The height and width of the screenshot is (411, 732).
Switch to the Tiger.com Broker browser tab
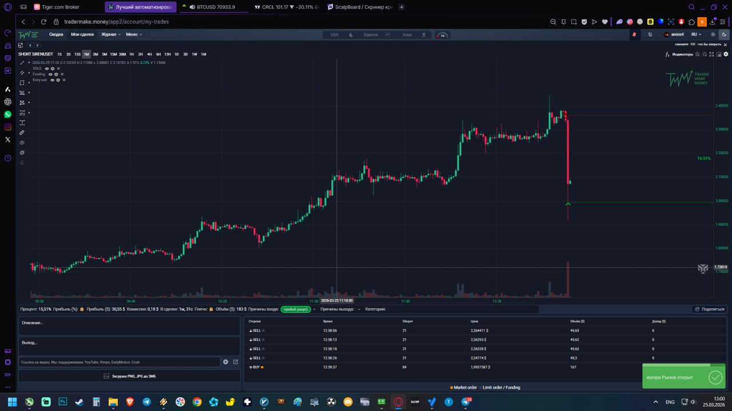(x=67, y=7)
